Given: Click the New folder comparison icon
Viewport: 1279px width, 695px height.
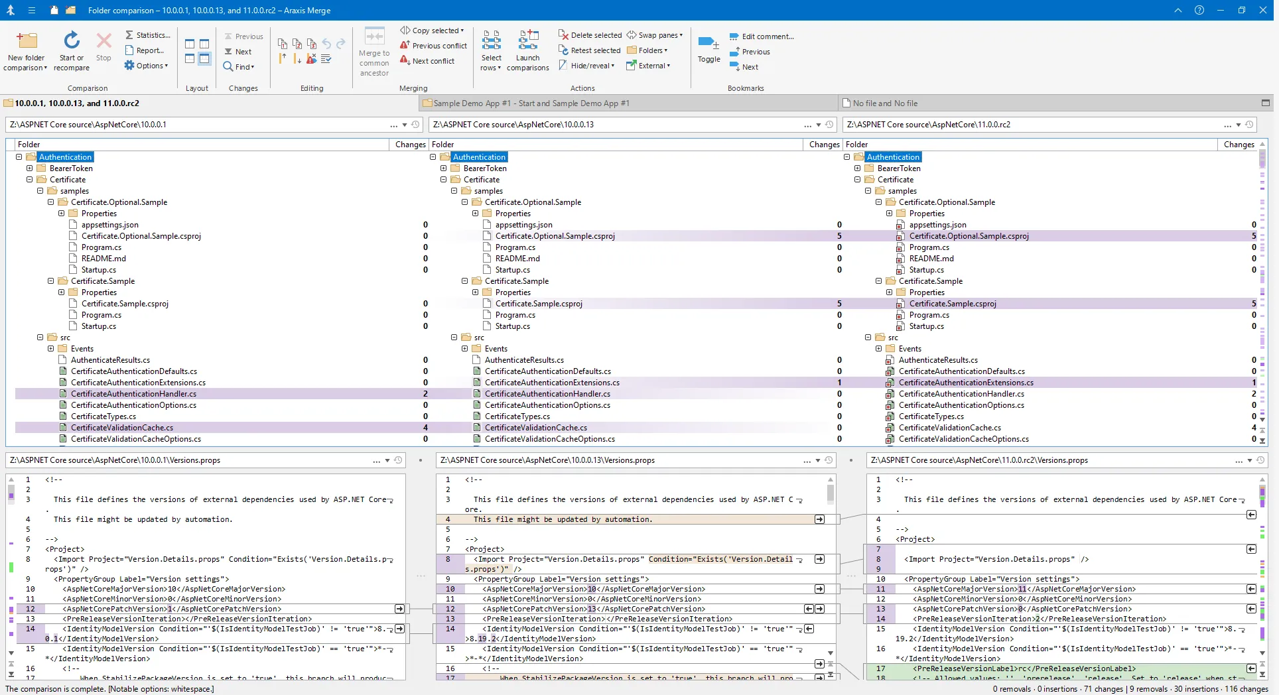Looking at the screenshot, I should [27, 41].
